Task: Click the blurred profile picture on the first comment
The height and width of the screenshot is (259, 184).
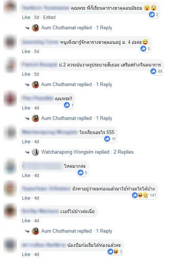Action: pos(10,7)
